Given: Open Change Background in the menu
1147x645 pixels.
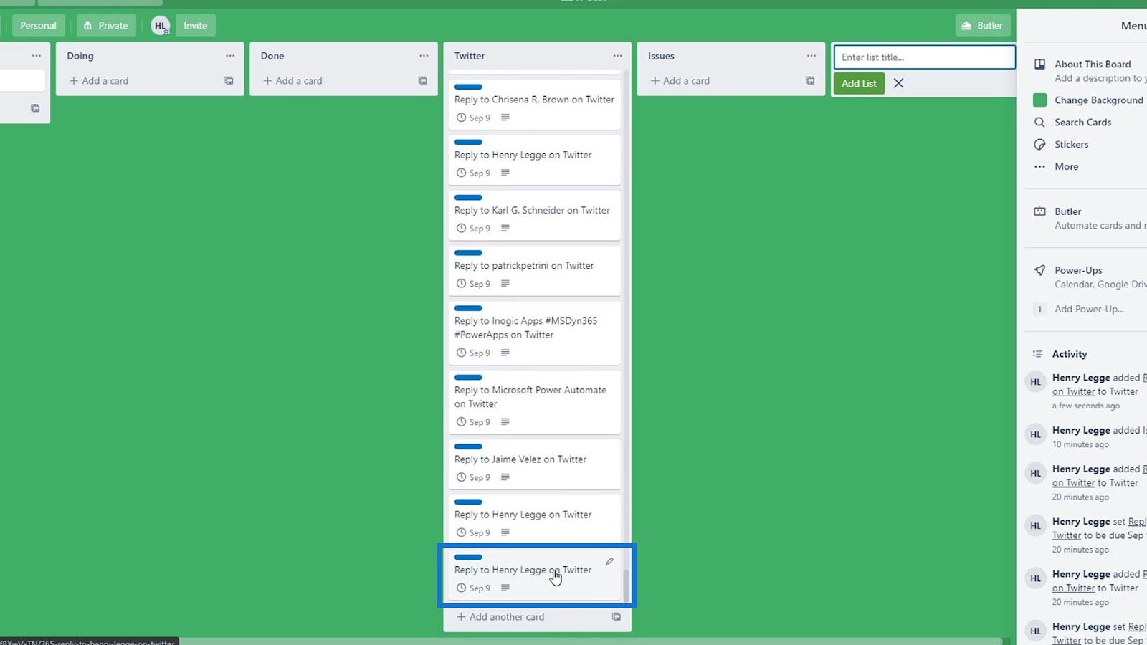Looking at the screenshot, I should 1098,100.
